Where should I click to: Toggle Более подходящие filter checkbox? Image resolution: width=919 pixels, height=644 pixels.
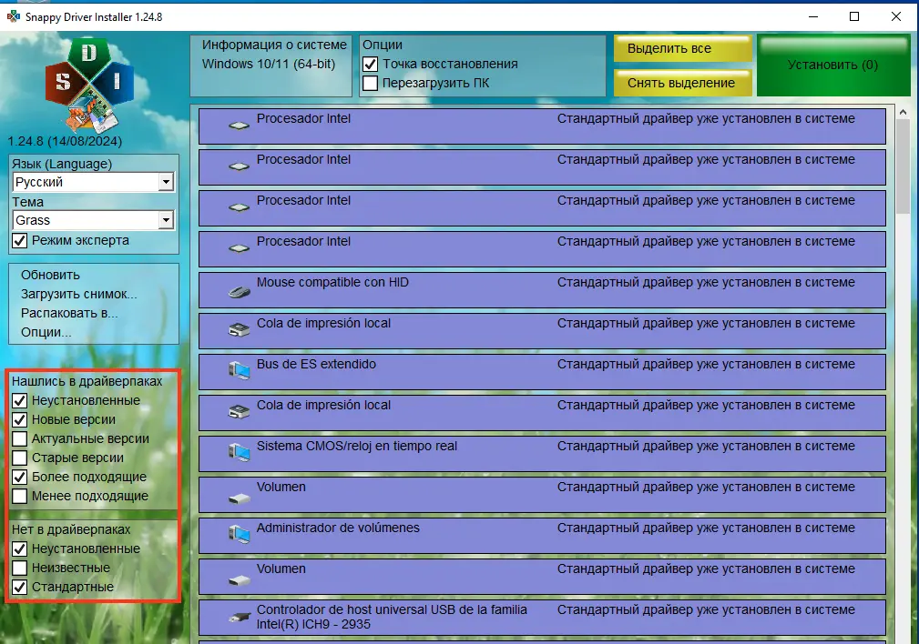point(20,477)
